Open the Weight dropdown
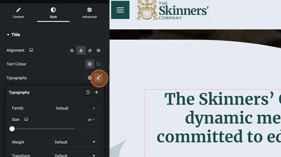The width and height of the screenshot is (281, 157). (75, 142)
